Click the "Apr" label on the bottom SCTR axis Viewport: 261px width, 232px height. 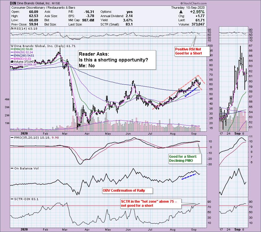click(87, 229)
